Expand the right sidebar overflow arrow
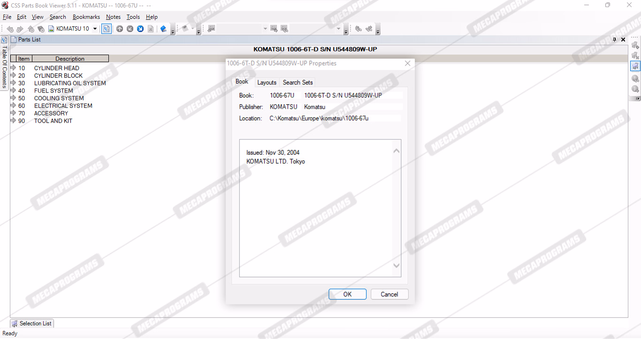Screen dimensions: 641x339 [x=637, y=98]
